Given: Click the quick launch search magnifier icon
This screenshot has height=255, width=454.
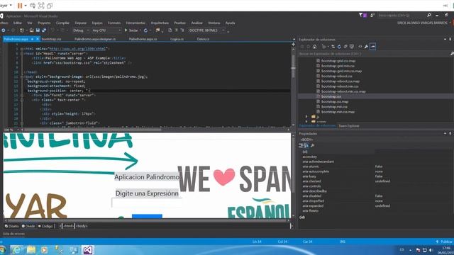Looking at the screenshot, I should tap(428, 15).
